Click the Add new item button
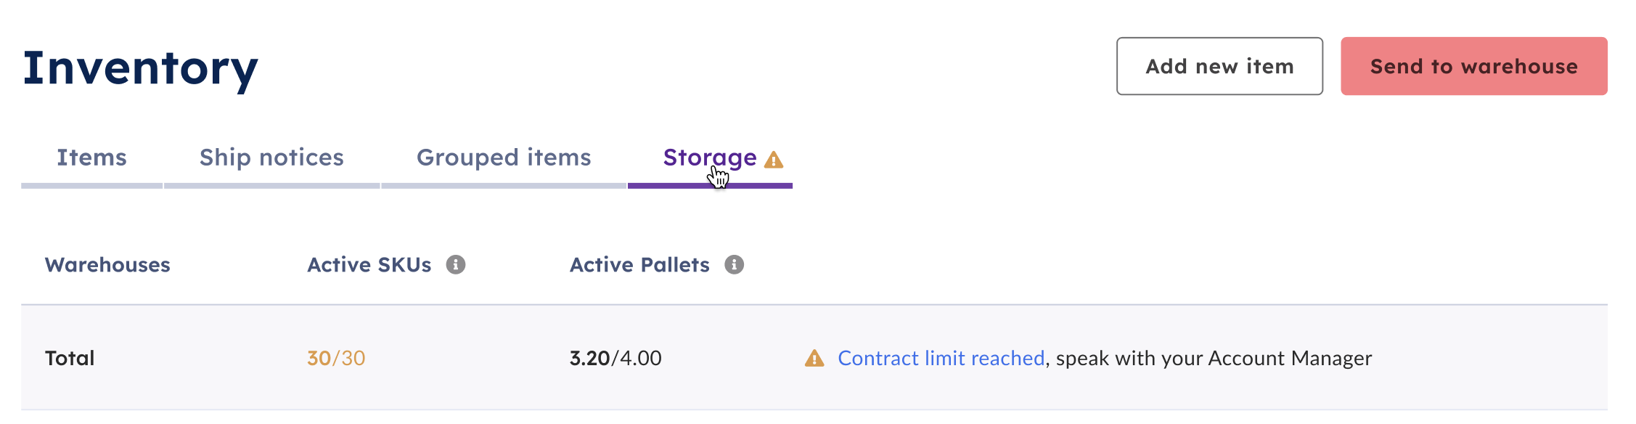 click(x=1220, y=66)
